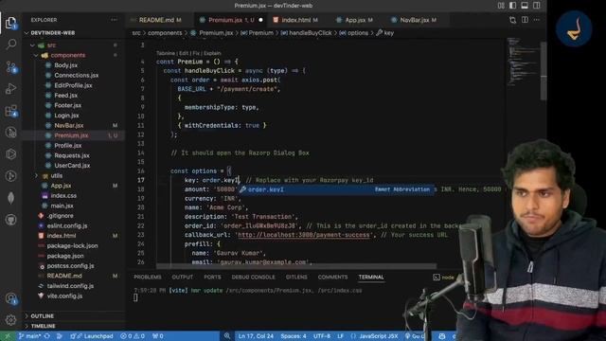Click the editor horizontal scrollbar
This screenshot has width=606, height=341.
[x=296, y=266]
